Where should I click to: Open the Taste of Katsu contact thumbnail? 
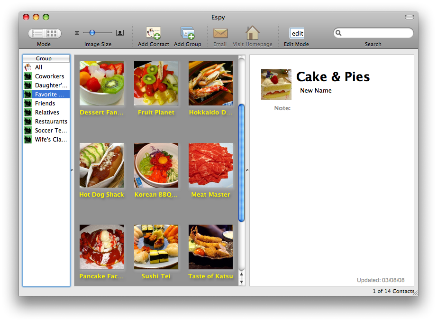(x=211, y=247)
